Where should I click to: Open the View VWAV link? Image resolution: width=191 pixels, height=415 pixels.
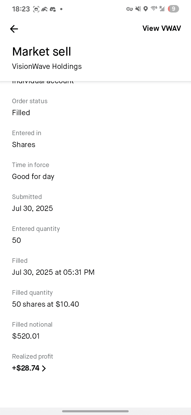[x=162, y=28]
